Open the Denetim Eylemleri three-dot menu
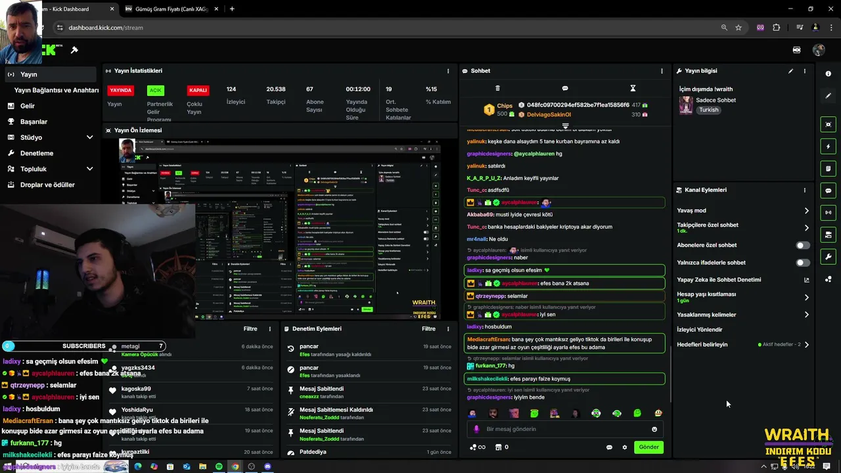Image resolution: width=841 pixels, height=473 pixels. tap(448, 328)
